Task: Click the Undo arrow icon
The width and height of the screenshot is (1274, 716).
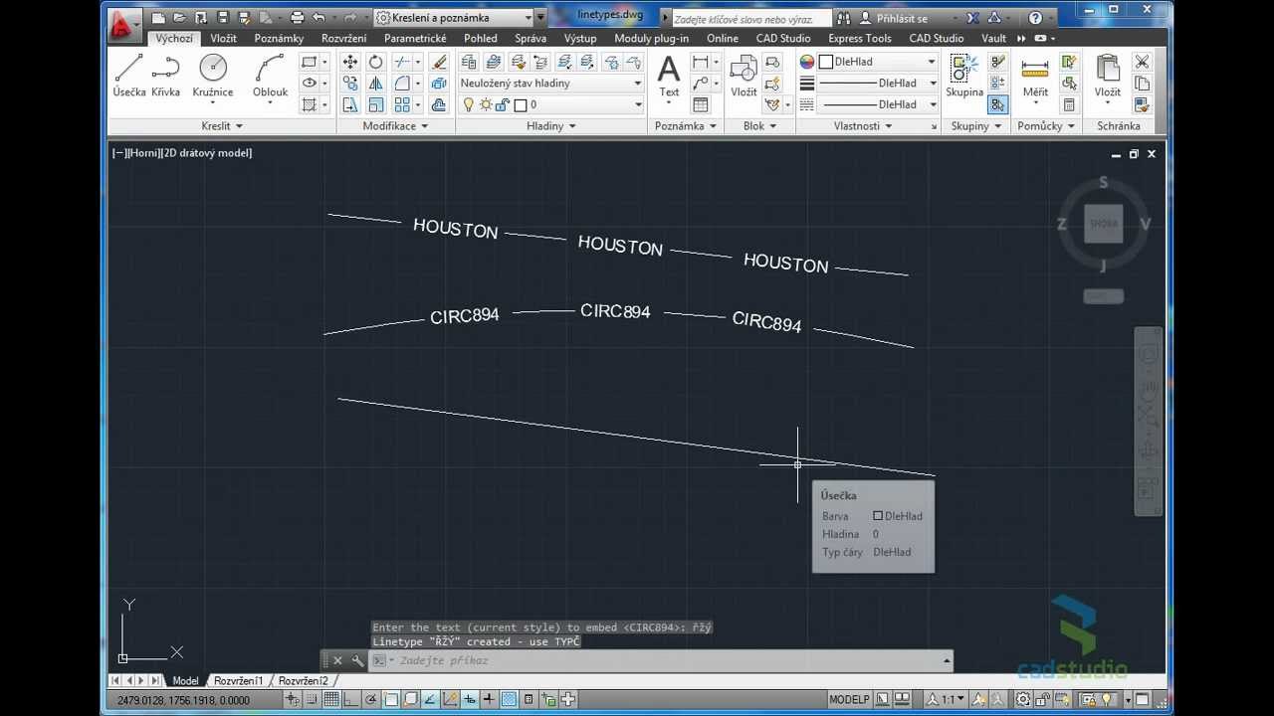Action: [318, 18]
